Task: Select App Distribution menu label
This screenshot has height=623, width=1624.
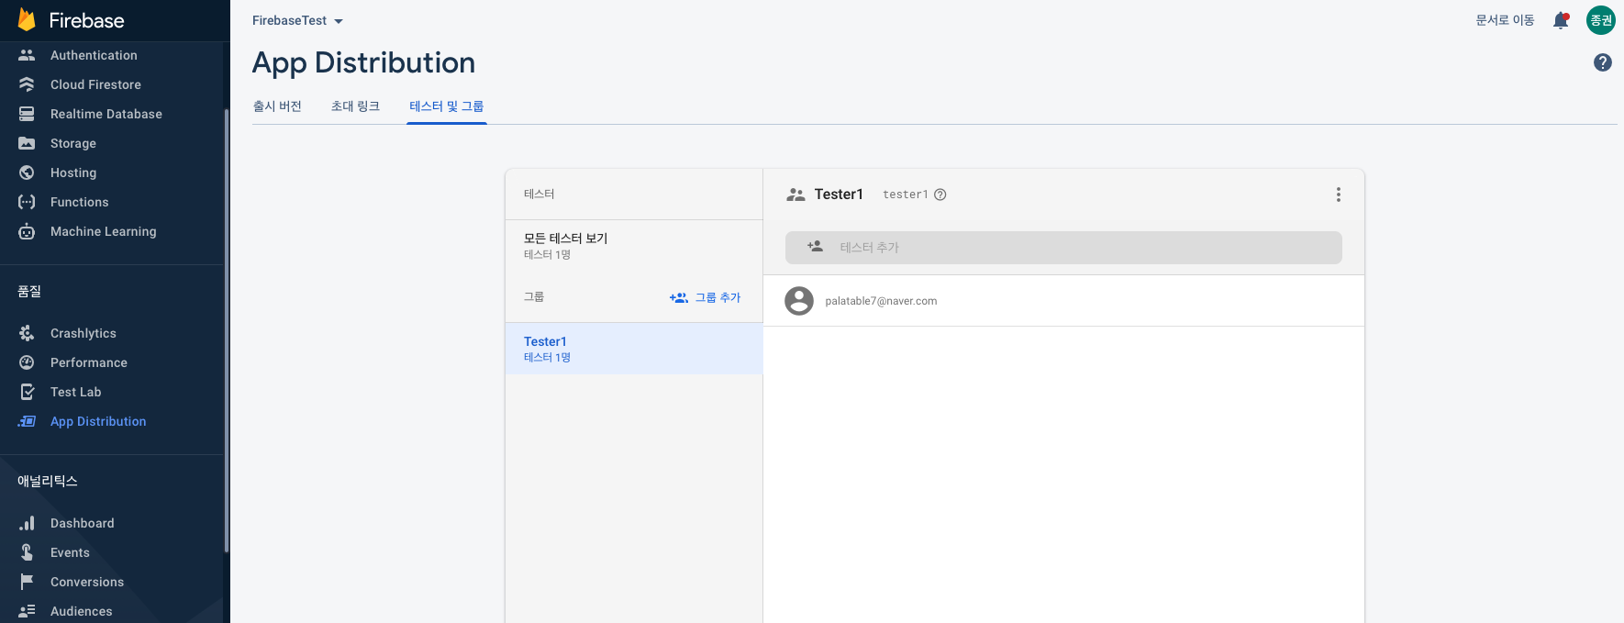Action: tap(98, 421)
